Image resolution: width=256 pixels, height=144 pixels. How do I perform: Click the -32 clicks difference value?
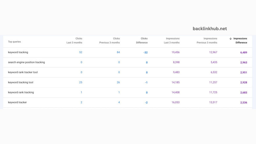145,52
